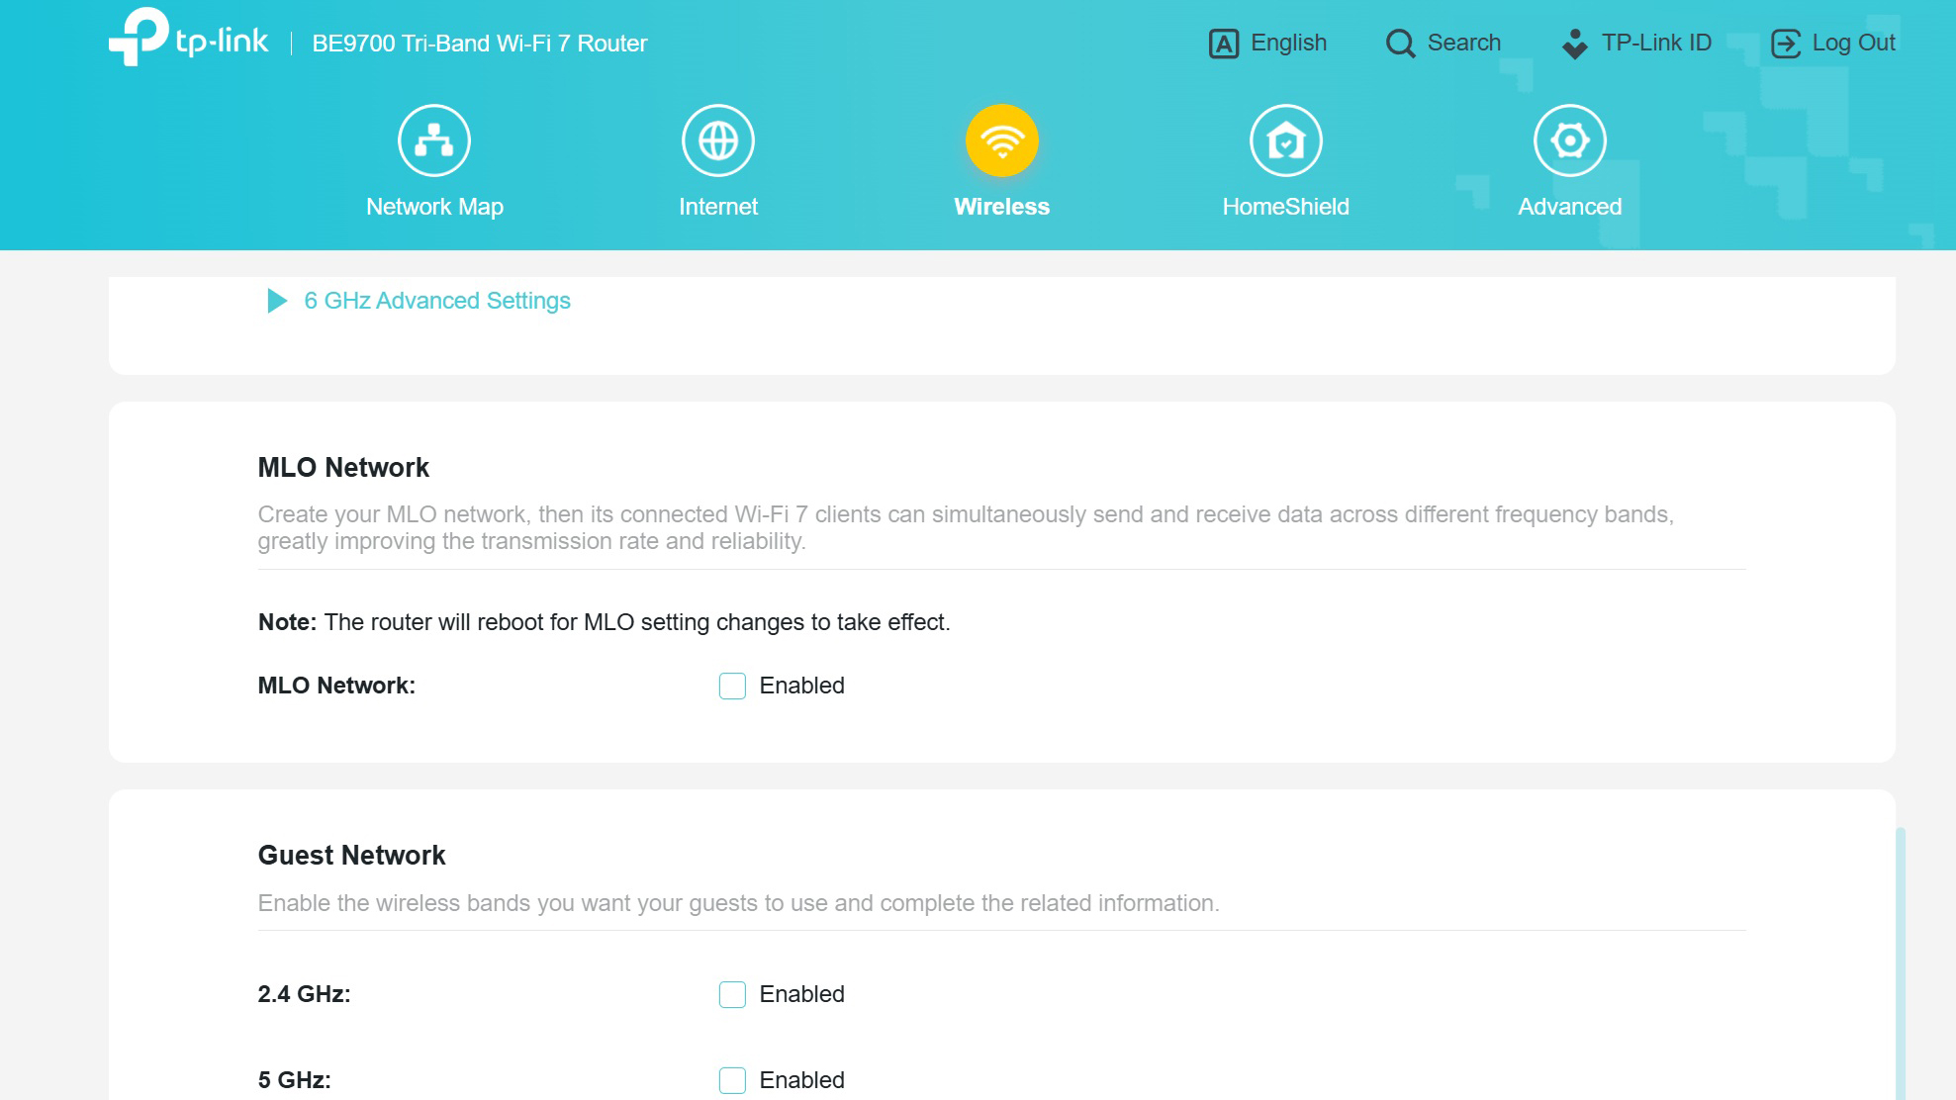
Task: Open the Advanced gear icon
Action: [1569, 140]
